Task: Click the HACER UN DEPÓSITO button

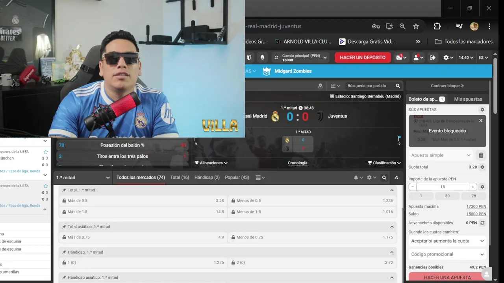Action: pyautogui.click(x=363, y=57)
